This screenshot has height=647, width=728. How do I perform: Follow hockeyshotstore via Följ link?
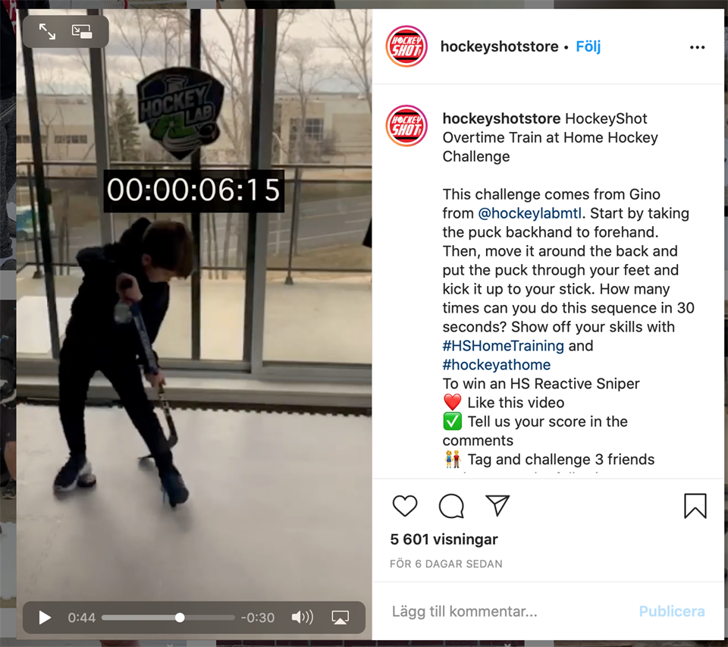coord(588,46)
